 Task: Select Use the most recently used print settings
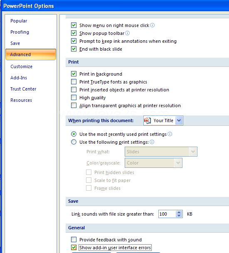pyautogui.click(x=74, y=134)
